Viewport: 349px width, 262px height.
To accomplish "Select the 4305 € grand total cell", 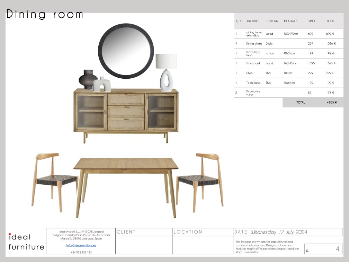I will 331,103.
